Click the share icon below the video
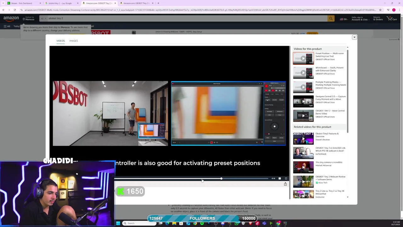 pyautogui.click(x=285, y=184)
